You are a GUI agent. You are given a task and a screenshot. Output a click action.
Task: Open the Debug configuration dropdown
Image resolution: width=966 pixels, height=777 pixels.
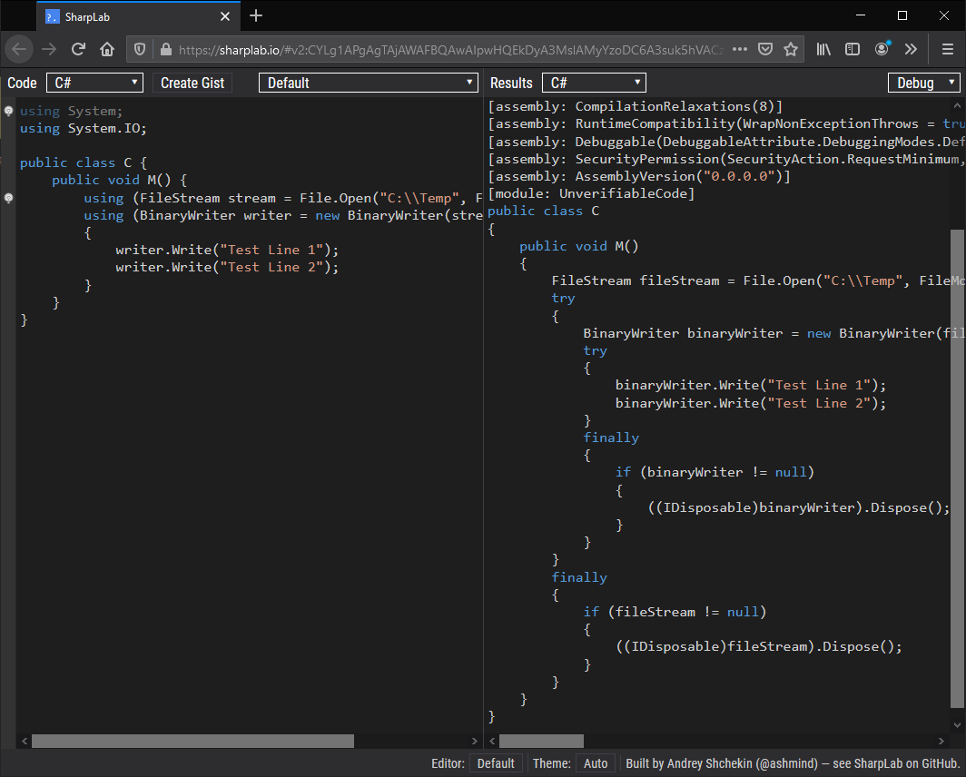coord(924,82)
